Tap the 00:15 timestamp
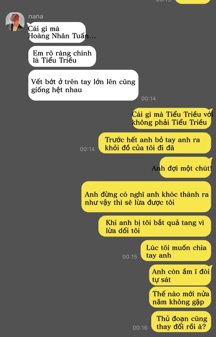216x337 pixels. pyautogui.click(x=130, y=257)
